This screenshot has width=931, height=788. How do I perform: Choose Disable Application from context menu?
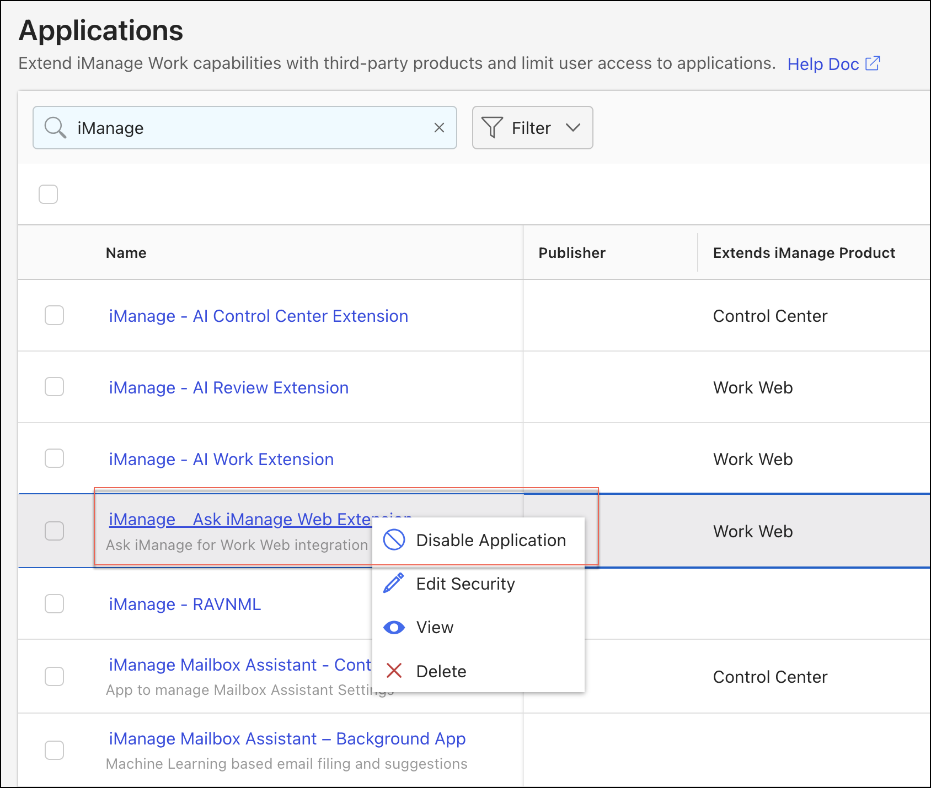(490, 540)
